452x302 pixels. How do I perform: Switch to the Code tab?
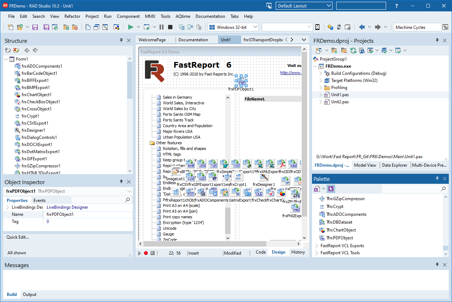(x=261, y=252)
